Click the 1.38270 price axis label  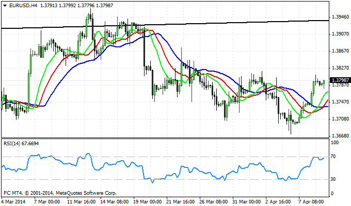click(340, 68)
